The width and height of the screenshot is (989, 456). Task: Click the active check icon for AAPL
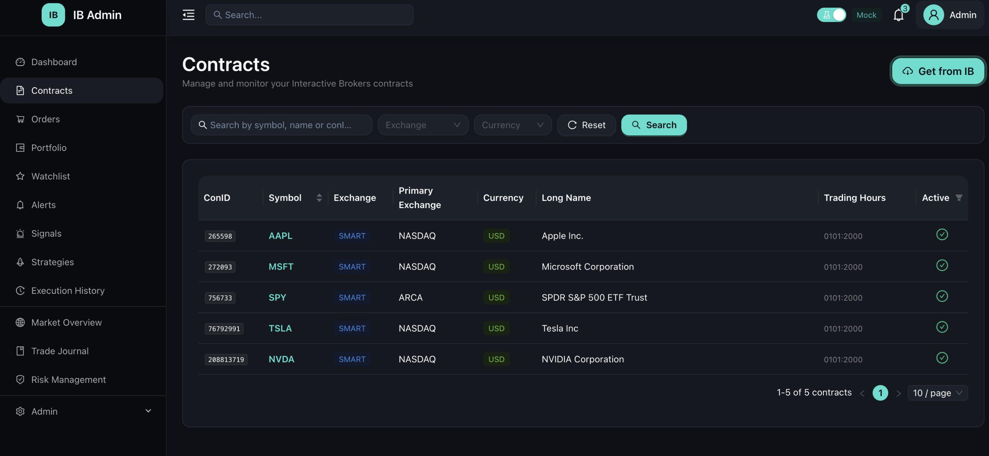click(x=942, y=234)
